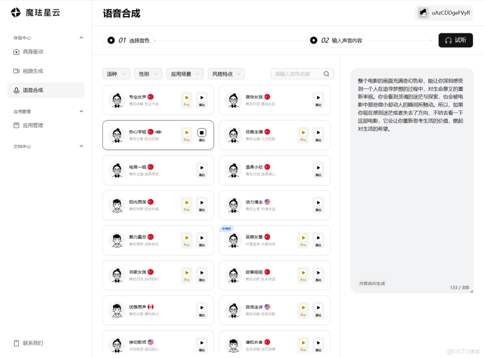Click the cat avatar beside uAzCDDgeFVyR
484x358 pixels.
[423, 13]
